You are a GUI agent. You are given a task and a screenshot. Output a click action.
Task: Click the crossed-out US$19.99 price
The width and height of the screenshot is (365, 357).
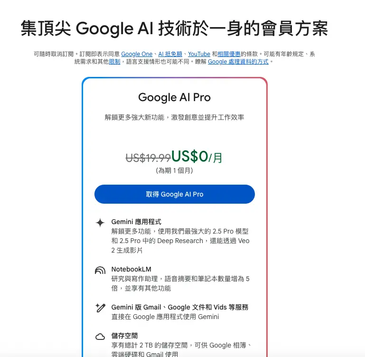coord(148,158)
